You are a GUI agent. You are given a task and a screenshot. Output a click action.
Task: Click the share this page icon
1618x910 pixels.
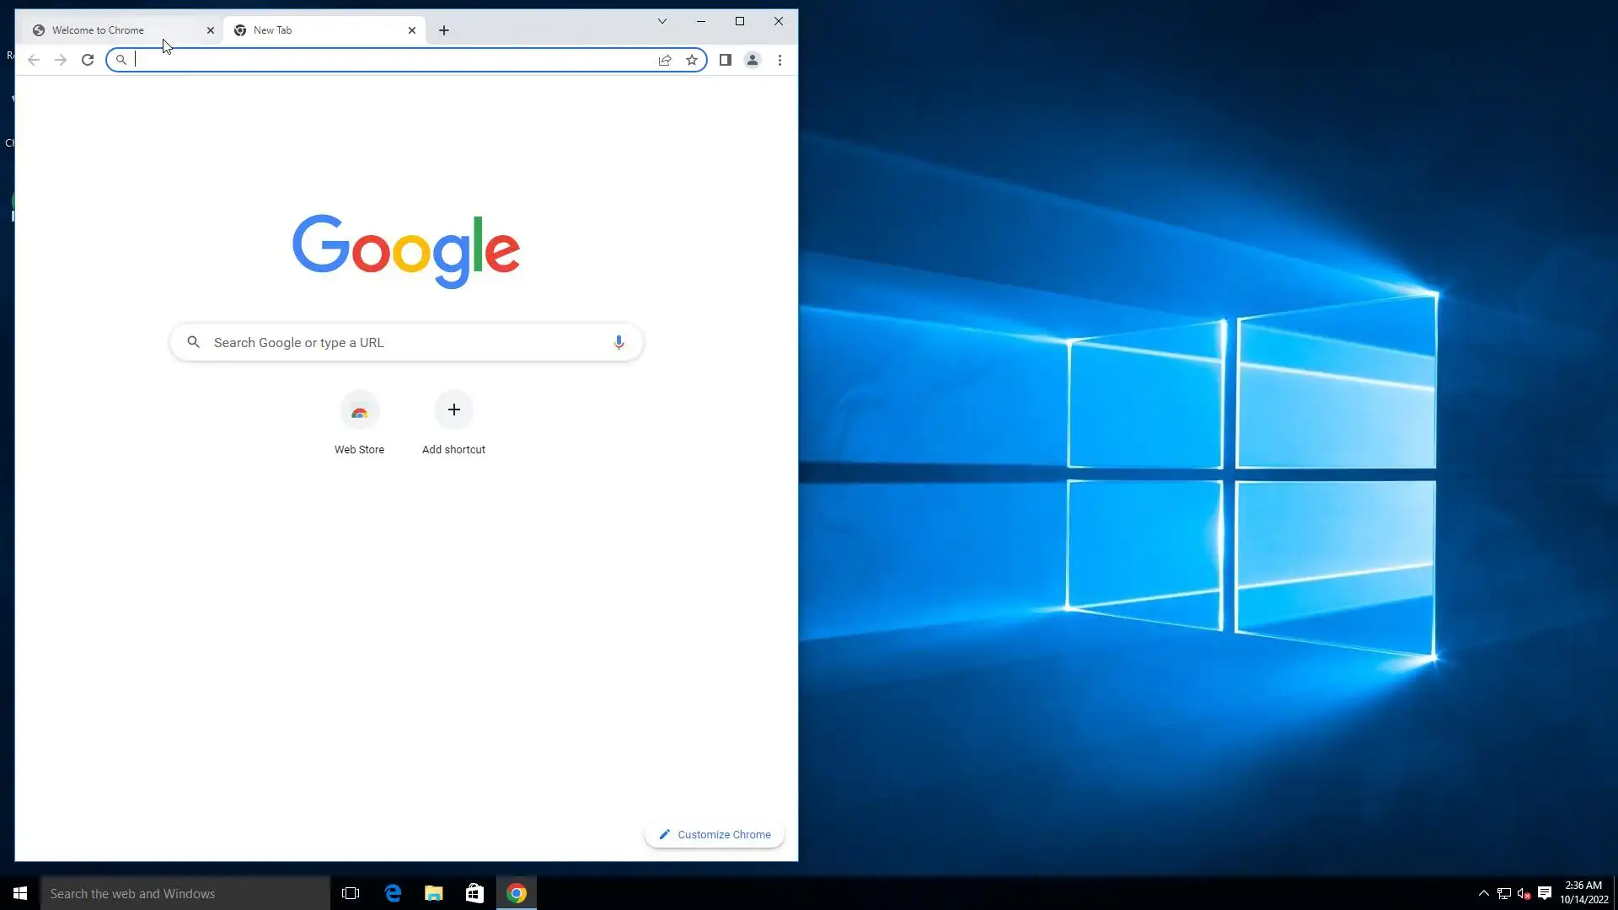pyautogui.click(x=665, y=60)
